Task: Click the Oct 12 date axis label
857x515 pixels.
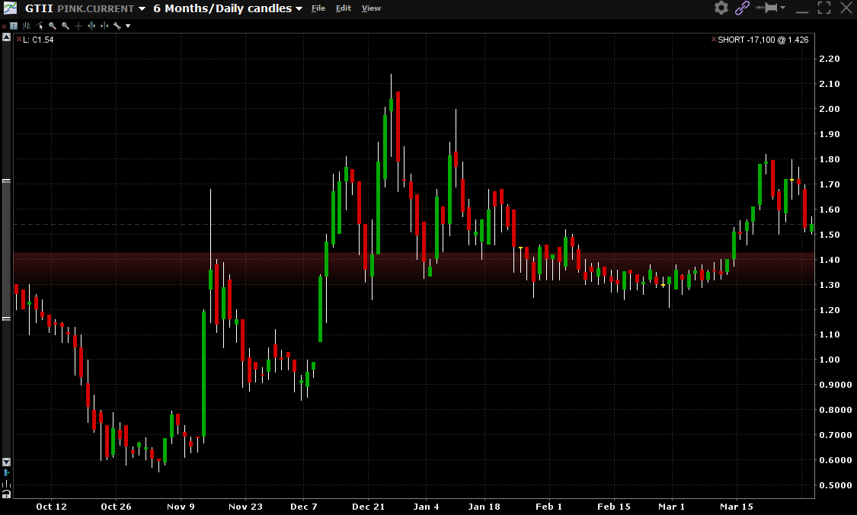Action: [x=51, y=507]
